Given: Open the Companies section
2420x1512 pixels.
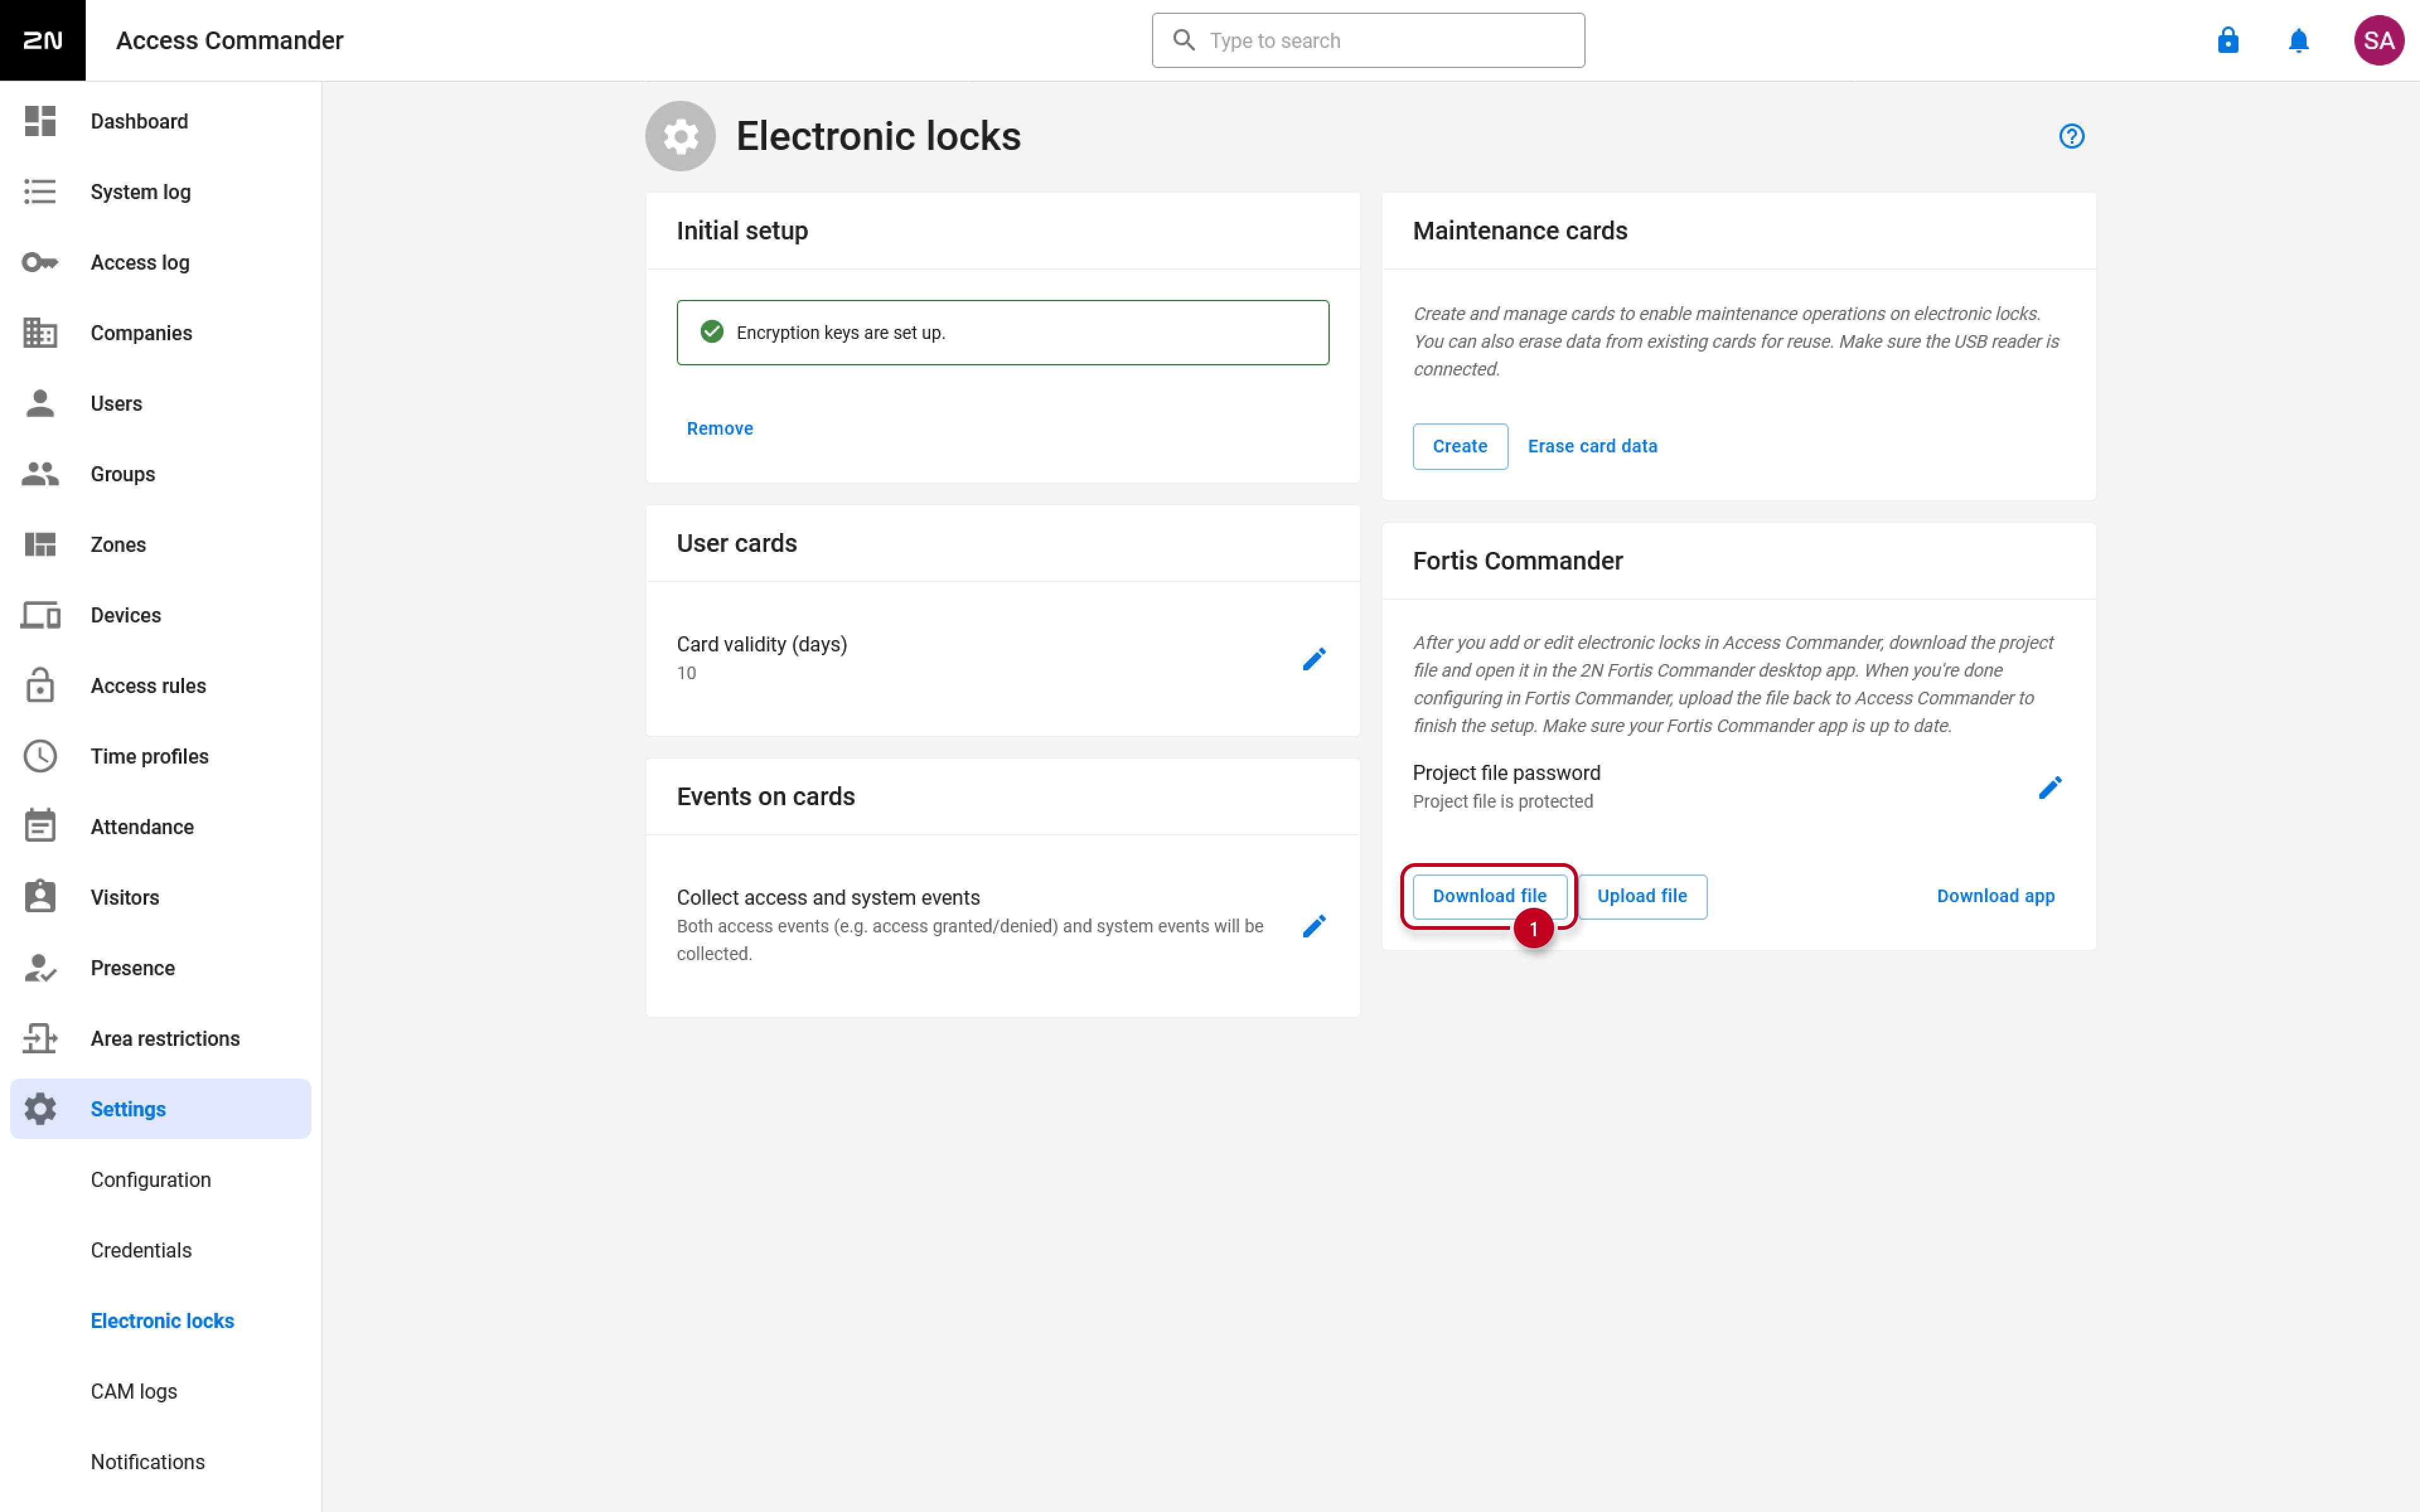Looking at the screenshot, I should (160, 333).
